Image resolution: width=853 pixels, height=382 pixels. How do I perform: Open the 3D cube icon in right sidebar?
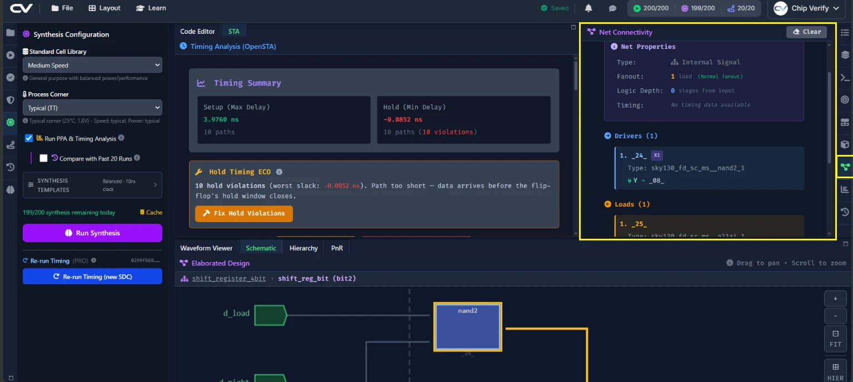pos(845,145)
